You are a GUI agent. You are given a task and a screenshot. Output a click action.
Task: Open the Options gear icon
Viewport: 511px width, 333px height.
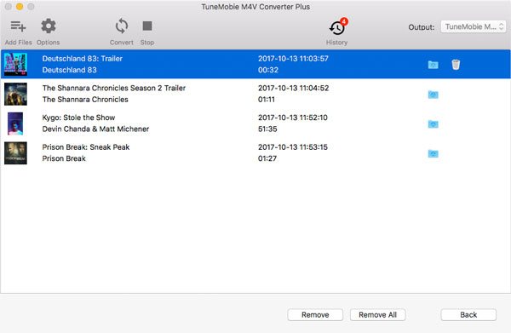[x=49, y=26]
